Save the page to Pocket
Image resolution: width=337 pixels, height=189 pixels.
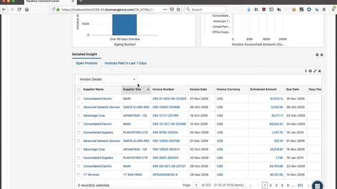point(172,9)
